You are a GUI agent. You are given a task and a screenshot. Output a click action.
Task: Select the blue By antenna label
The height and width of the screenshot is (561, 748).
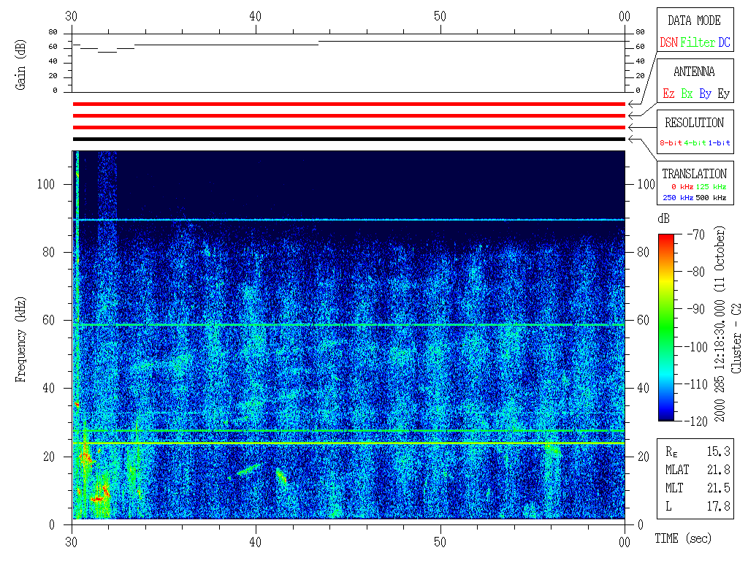pyautogui.click(x=705, y=94)
